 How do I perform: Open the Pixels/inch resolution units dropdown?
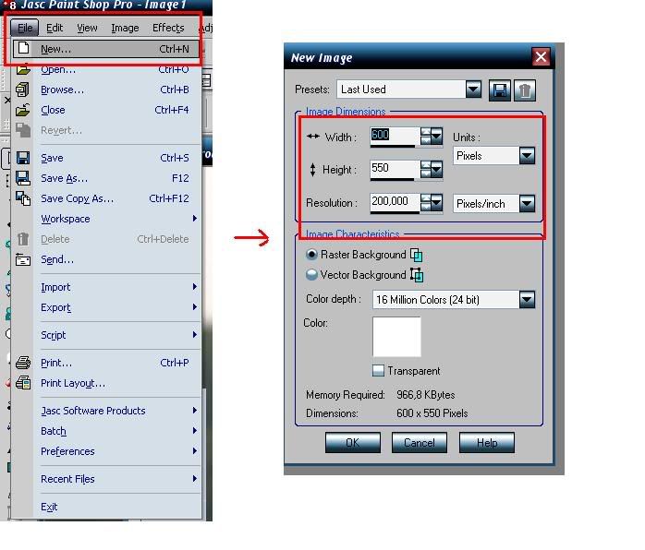[x=527, y=204]
